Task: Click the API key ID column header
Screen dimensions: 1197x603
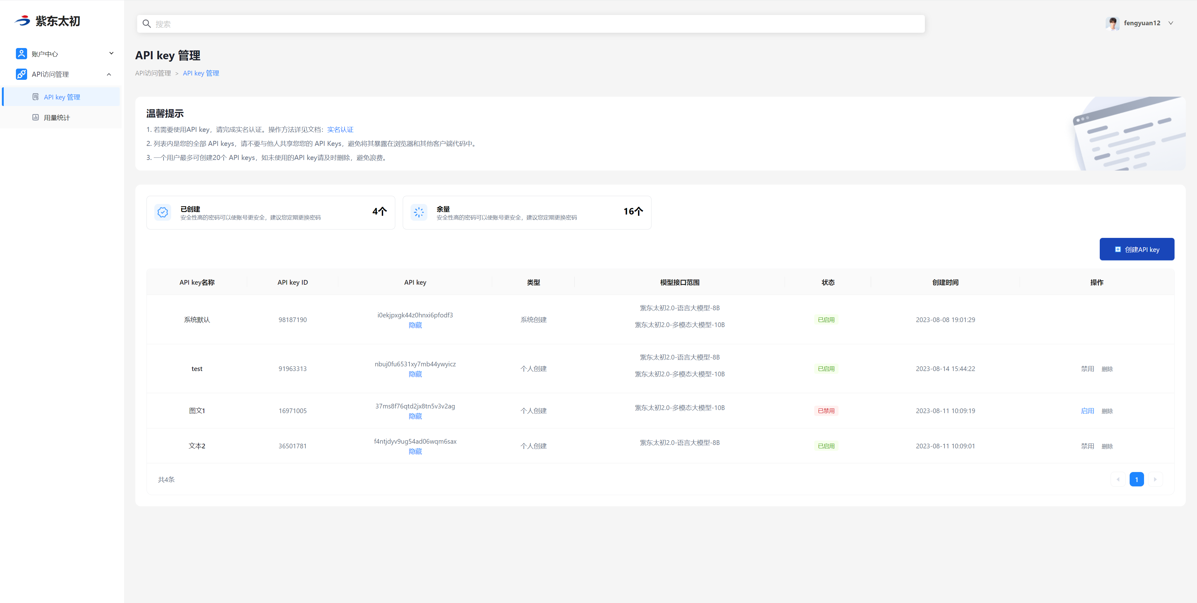Action: point(293,283)
